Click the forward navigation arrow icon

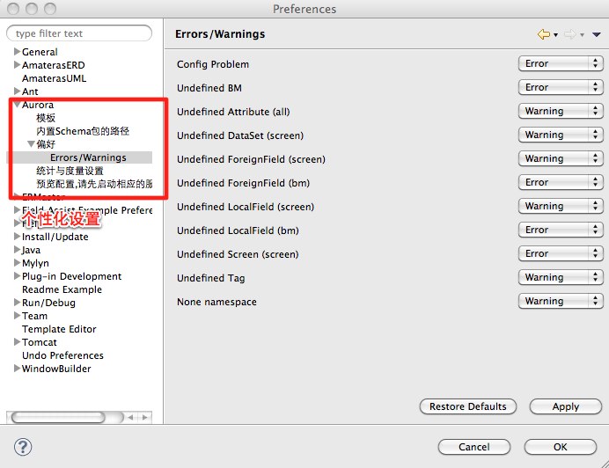(569, 34)
